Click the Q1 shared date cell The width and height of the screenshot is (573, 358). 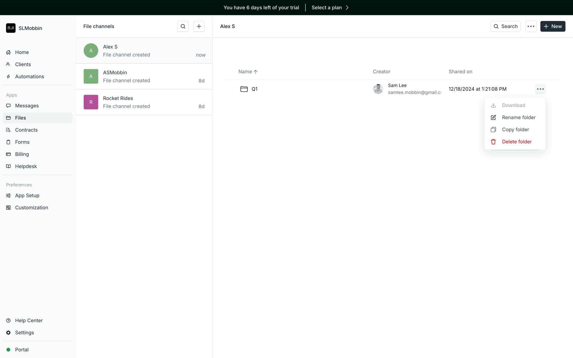click(x=478, y=89)
